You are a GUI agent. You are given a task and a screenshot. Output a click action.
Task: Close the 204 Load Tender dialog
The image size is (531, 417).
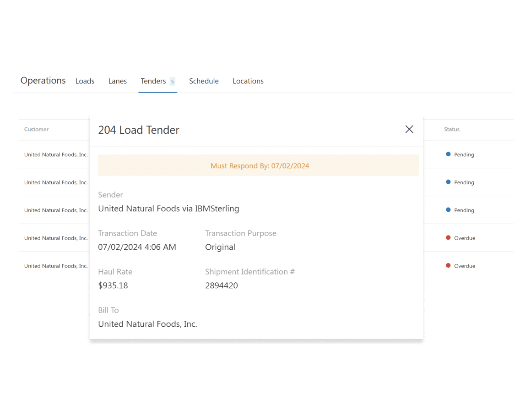click(409, 129)
